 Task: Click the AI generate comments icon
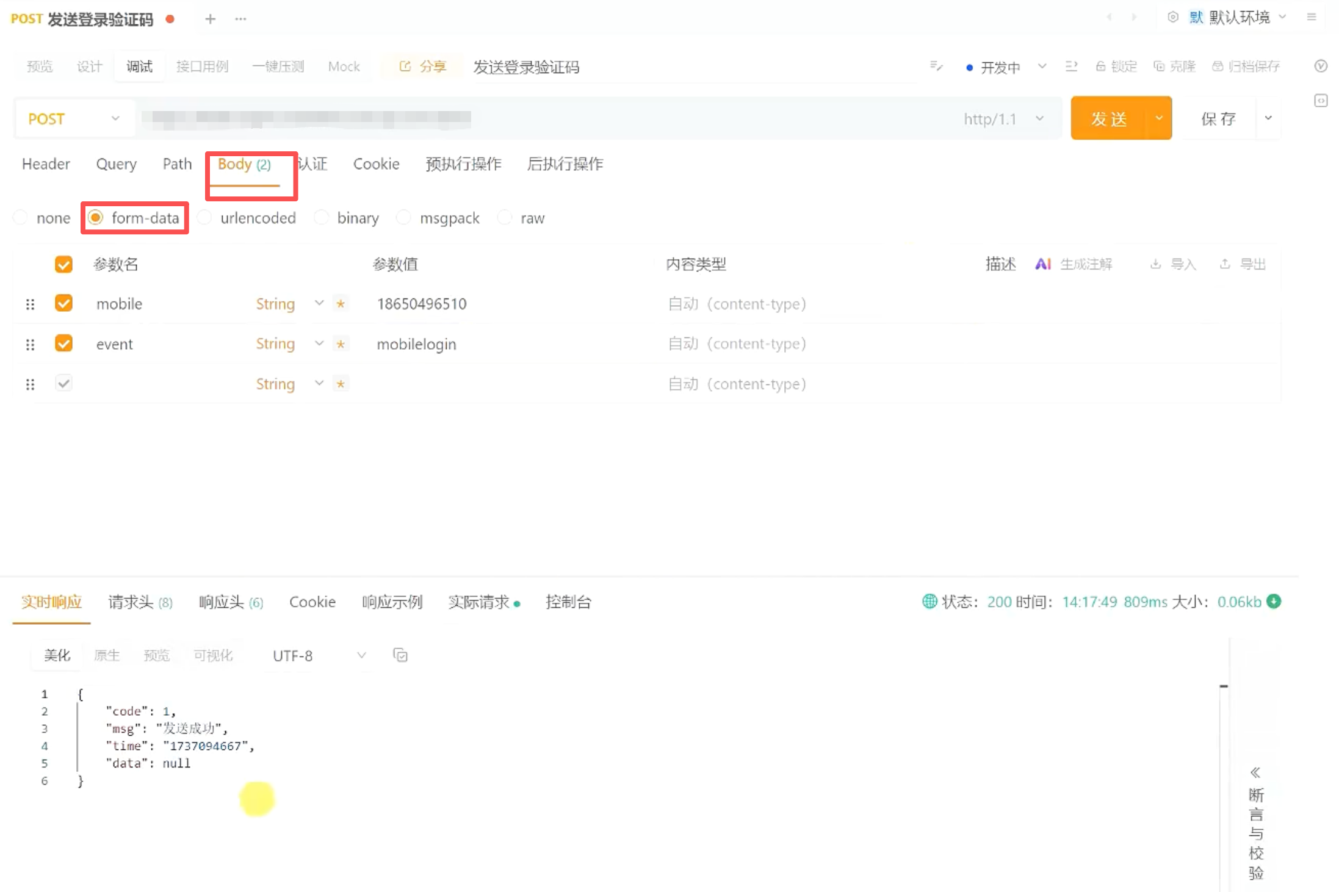[1043, 264]
